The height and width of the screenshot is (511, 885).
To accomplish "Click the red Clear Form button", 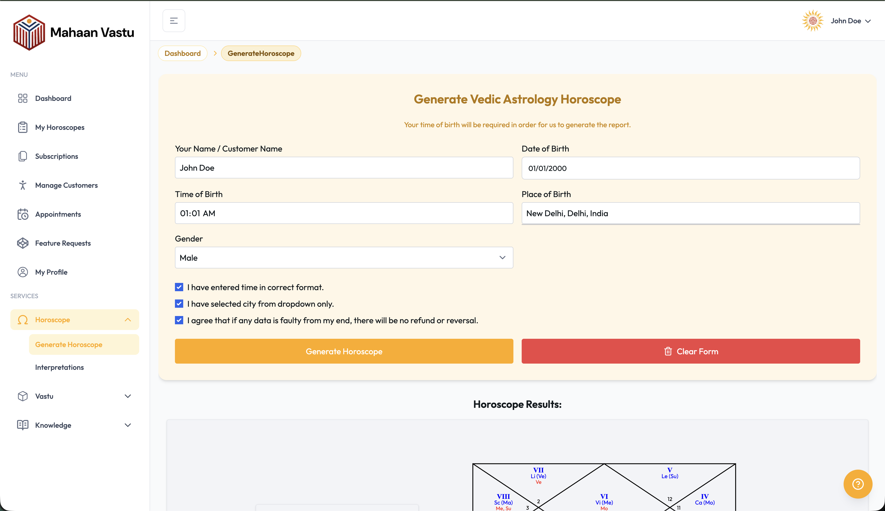I will point(691,351).
